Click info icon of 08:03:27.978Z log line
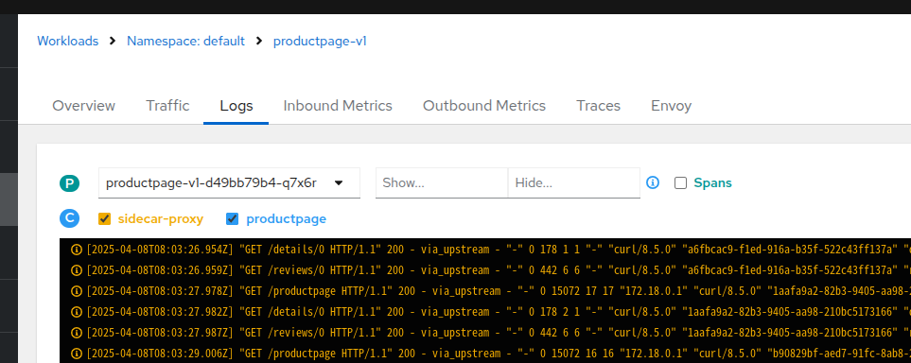Image resolution: width=911 pixels, height=363 pixels. (x=76, y=291)
